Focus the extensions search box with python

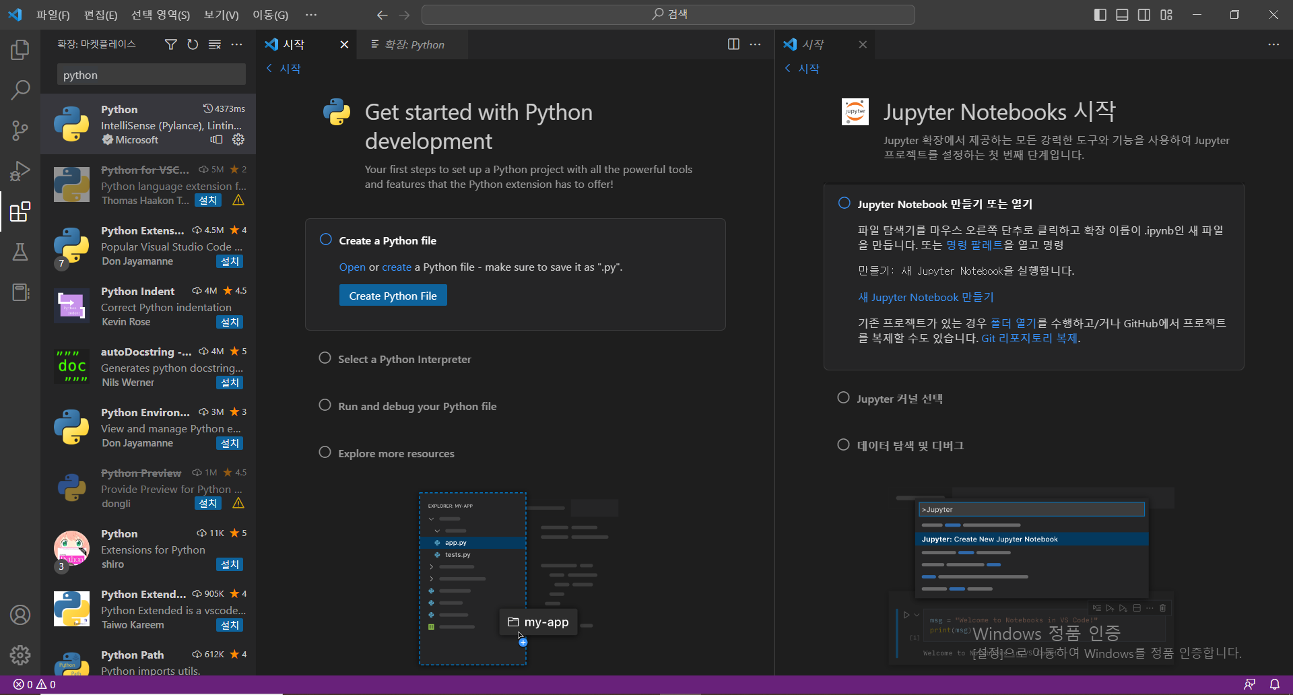(x=152, y=75)
